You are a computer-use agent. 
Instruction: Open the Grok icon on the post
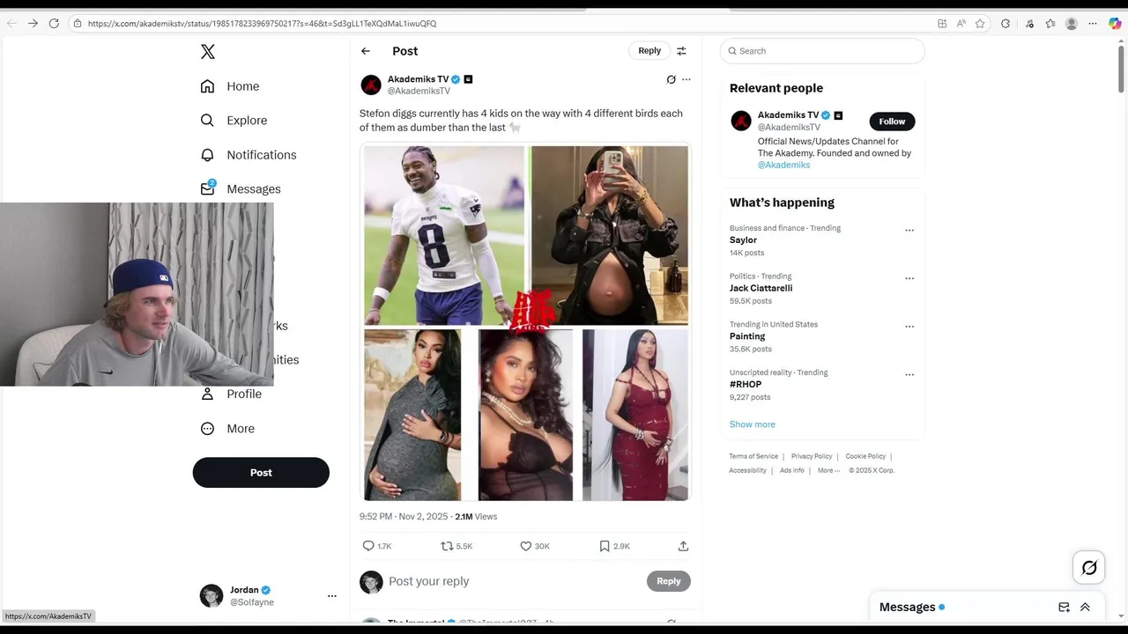tap(671, 79)
